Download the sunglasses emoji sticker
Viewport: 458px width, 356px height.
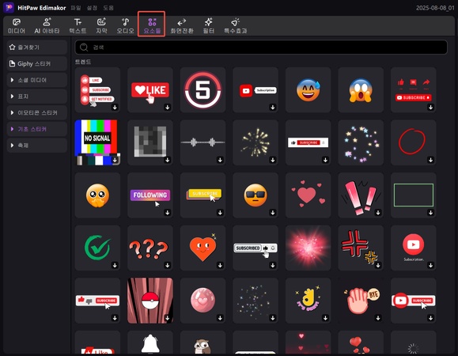click(273, 213)
